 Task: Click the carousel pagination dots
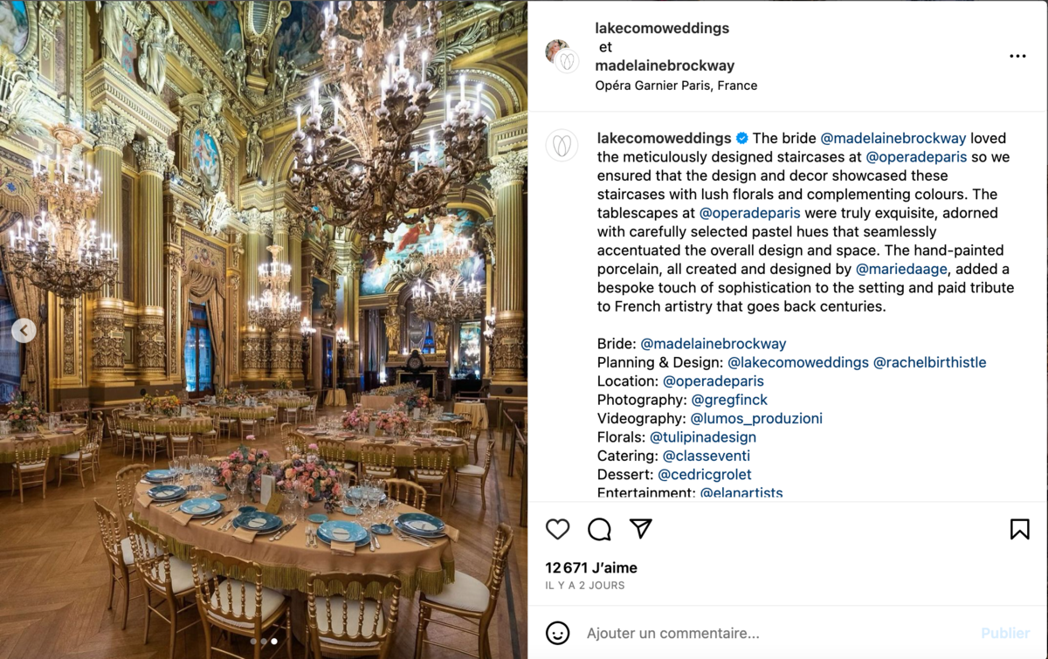pos(264,642)
